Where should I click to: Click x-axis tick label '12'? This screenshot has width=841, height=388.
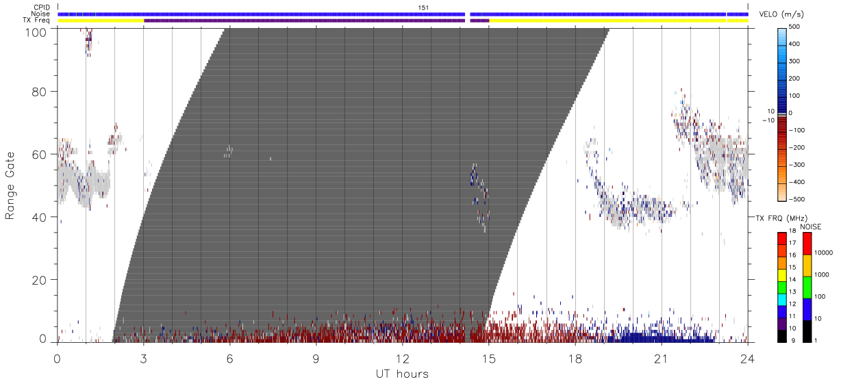[x=402, y=359]
